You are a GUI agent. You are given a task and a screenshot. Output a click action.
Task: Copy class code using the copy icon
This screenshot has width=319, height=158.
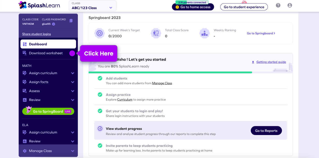pyautogui.click(x=71, y=21)
